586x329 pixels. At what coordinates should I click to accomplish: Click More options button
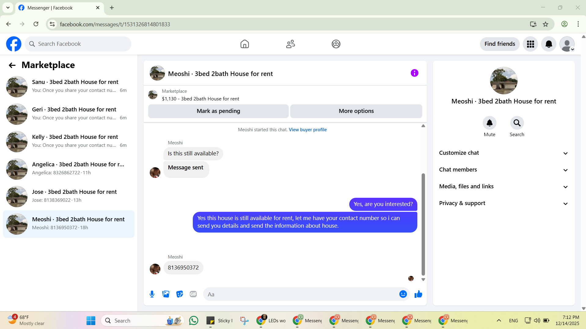356,111
